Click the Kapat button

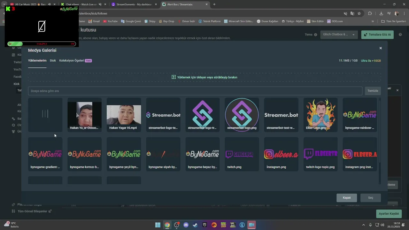coord(347,198)
